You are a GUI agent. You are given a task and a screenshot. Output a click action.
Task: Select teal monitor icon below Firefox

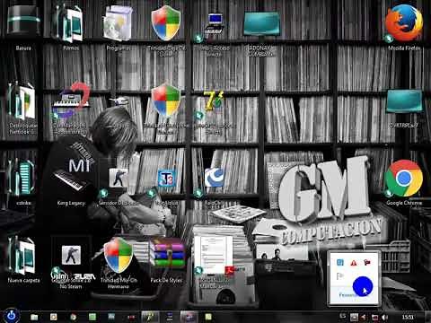click(x=404, y=101)
